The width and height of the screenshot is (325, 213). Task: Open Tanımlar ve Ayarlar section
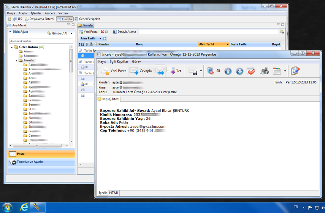click(x=41, y=162)
